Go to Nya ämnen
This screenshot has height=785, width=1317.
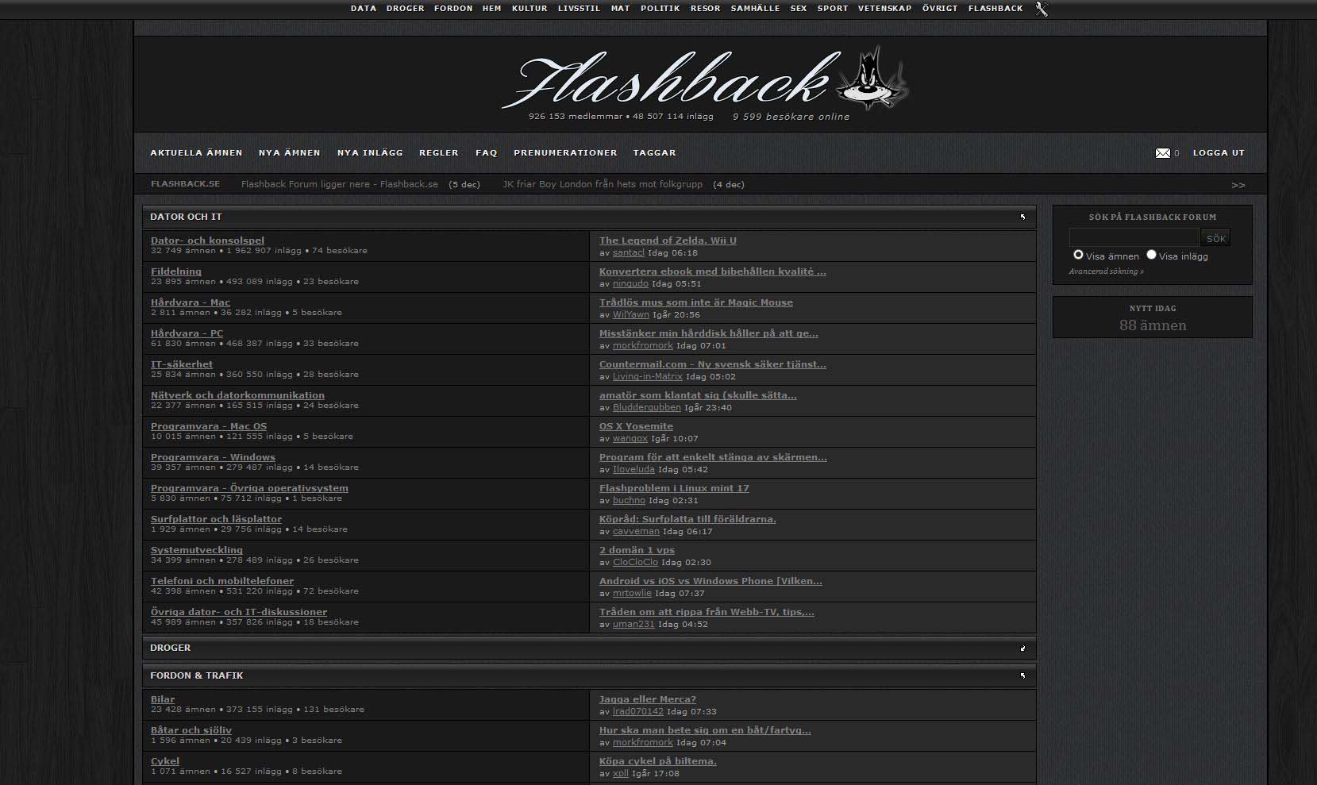point(290,153)
